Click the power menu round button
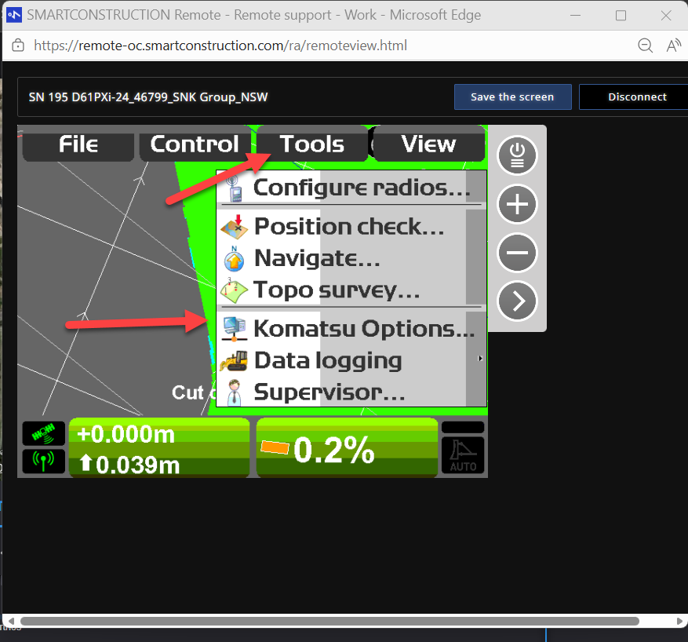688x642 pixels. click(517, 155)
